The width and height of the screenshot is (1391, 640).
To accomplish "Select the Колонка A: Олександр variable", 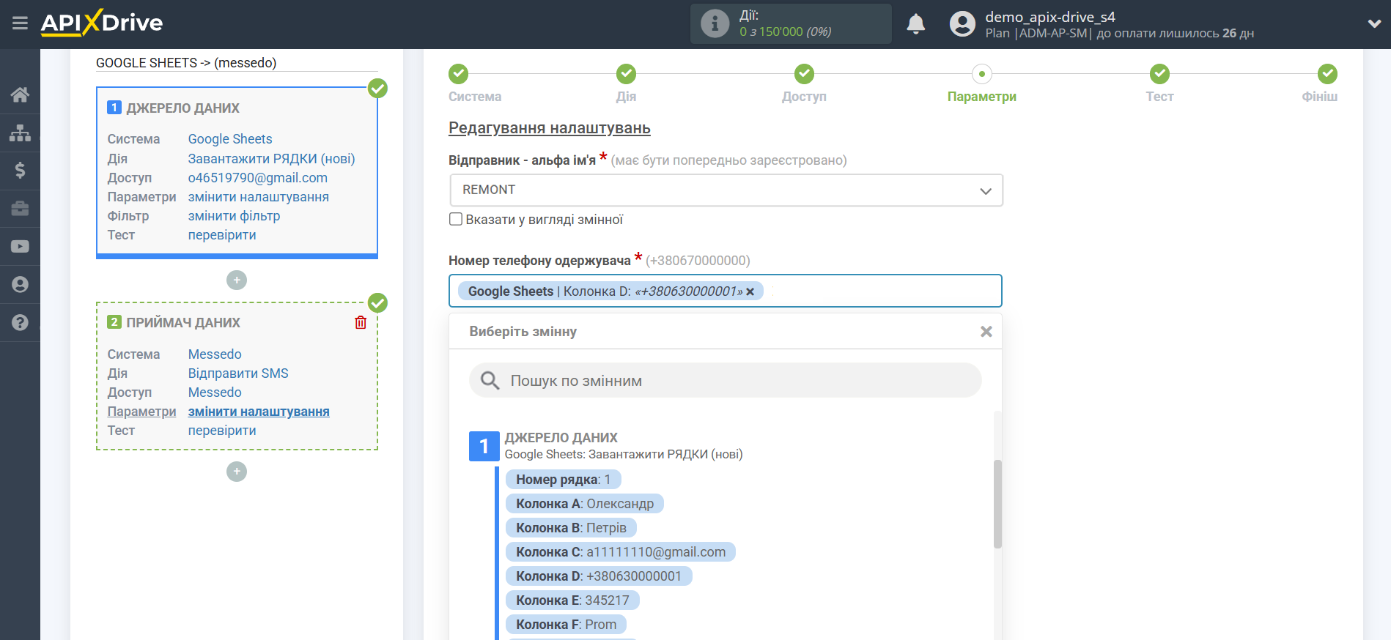I will [x=585, y=504].
